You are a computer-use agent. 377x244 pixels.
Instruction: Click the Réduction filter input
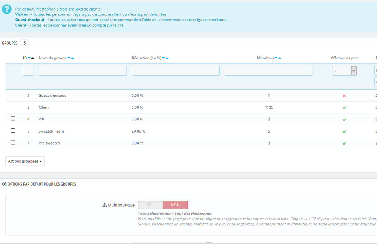click(x=176, y=71)
